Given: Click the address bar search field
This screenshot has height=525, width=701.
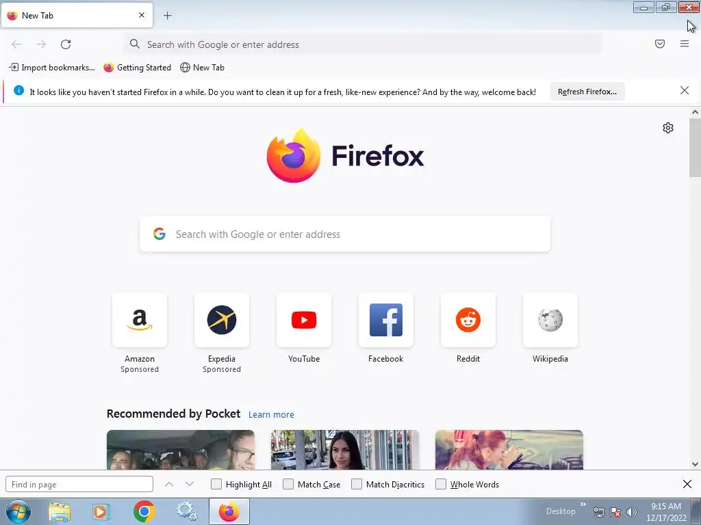Looking at the screenshot, I should [x=363, y=44].
